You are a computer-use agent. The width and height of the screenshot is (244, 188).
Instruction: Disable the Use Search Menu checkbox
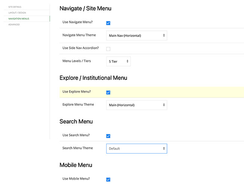point(108,136)
